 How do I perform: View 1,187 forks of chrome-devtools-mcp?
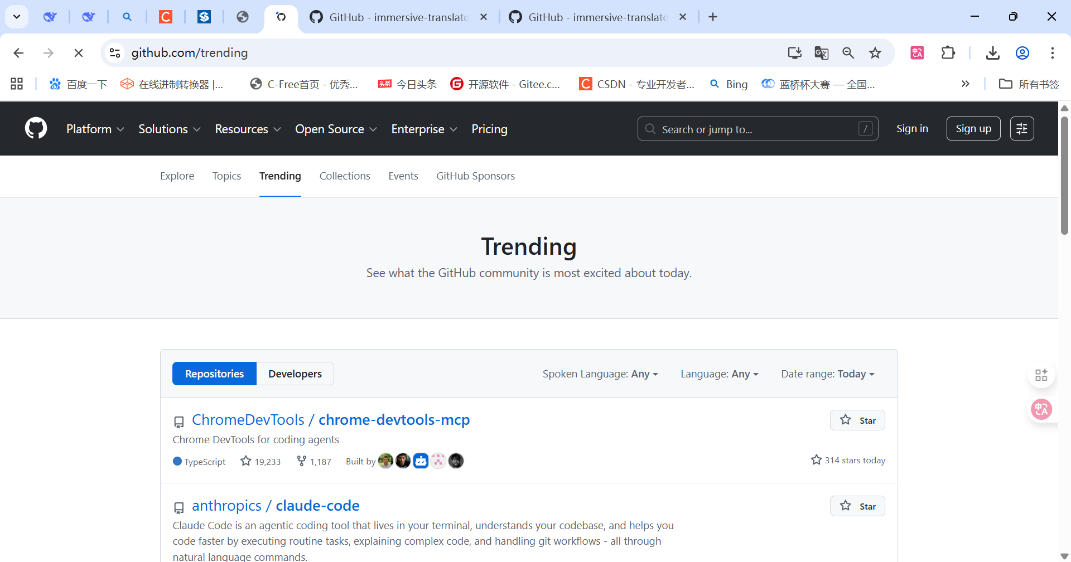click(x=314, y=461)
